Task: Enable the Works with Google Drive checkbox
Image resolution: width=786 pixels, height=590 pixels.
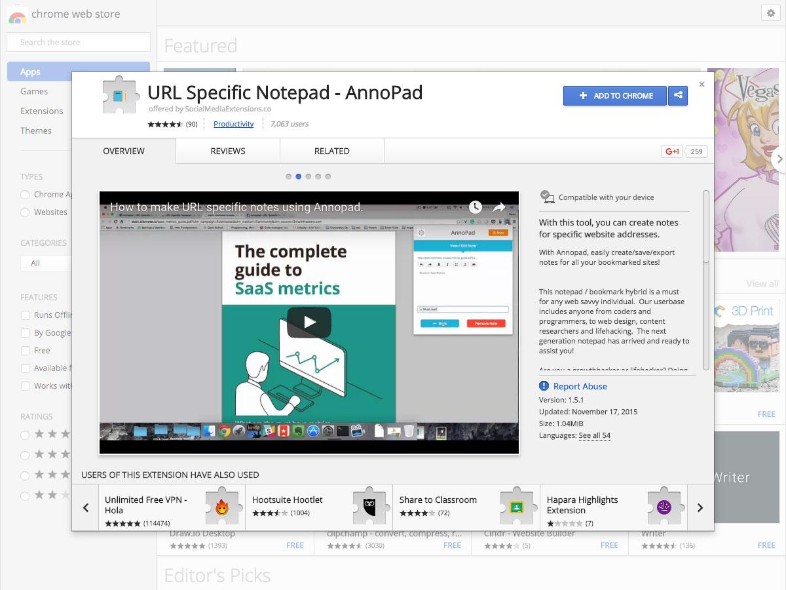Action: (26, 386)
